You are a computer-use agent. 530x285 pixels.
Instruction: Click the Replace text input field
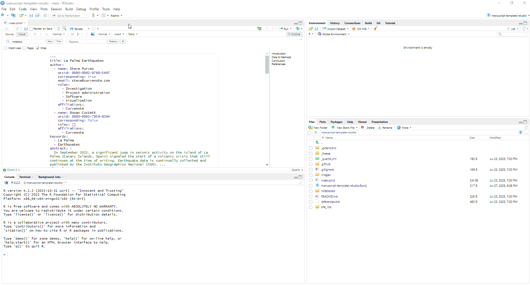pos(86,42)
